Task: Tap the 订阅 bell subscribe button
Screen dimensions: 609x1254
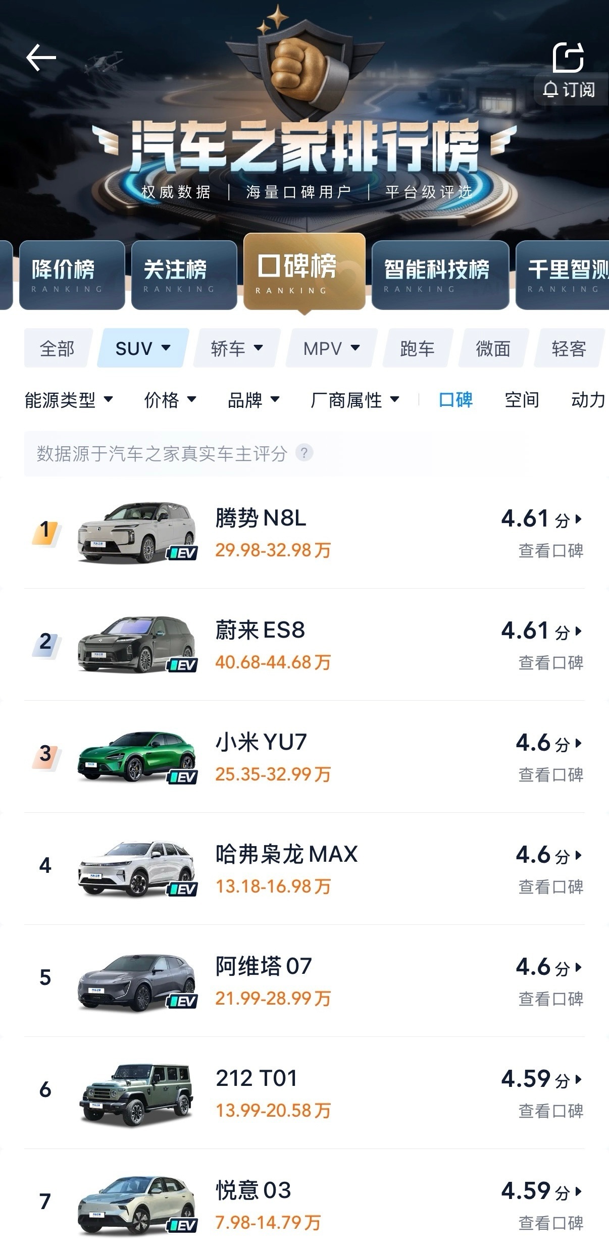Action: pos(570,90)
